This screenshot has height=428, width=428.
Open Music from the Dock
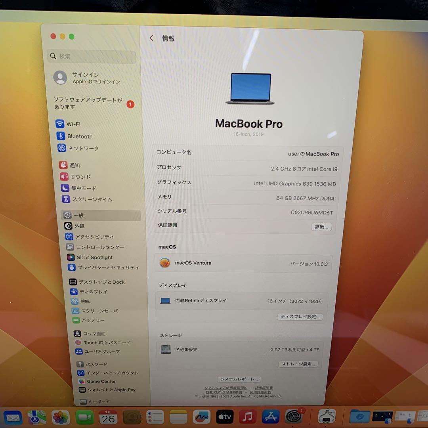248,417
